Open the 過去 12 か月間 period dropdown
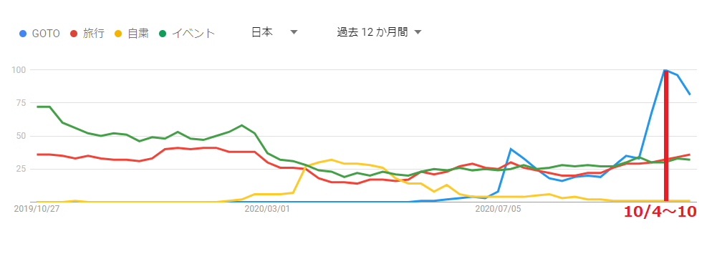The height and width of the screenshot is (269, 717). (x=379, y=32)
